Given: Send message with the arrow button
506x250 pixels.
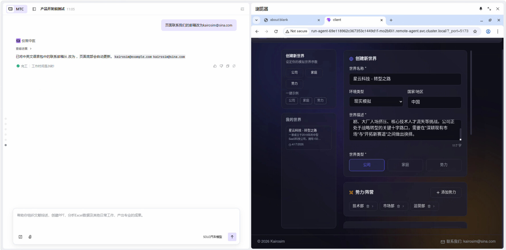Looking at the screenshot, I should pyautogui.click(x=232, y=237).
